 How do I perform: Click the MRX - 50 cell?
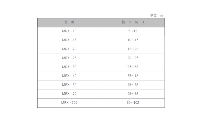click(69, 85)
